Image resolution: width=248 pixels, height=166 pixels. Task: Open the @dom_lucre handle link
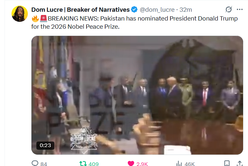pos(157,10)
